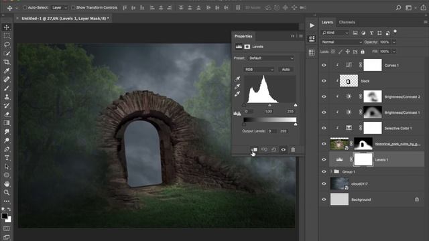Select the Quick Selection tool
Screen dimensions: 429x241
(7, 54)
